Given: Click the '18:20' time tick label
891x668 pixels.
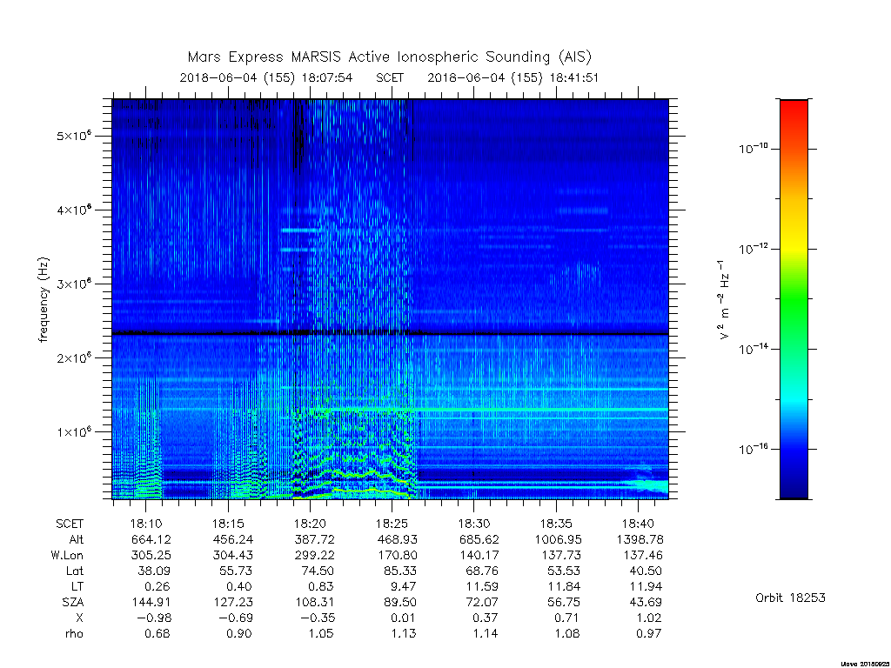Looking at the screenshot, I should click(x=310, y=524).
